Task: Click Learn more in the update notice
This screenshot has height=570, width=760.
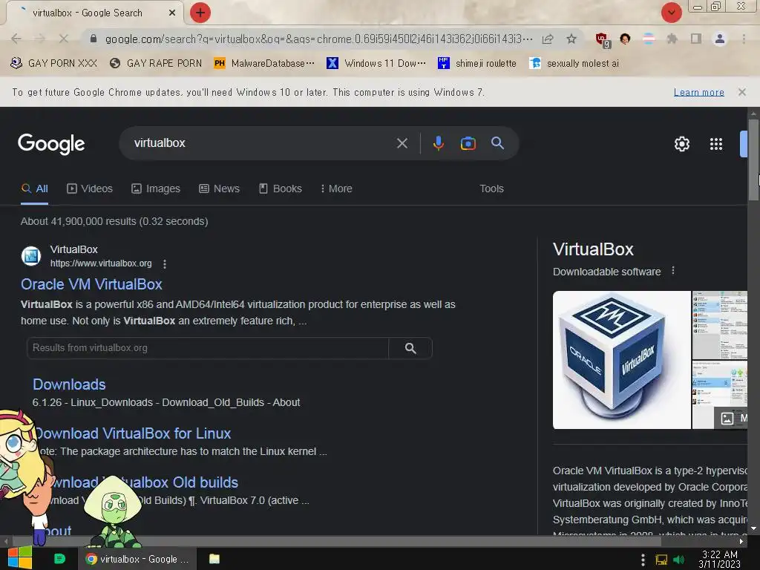Action: point(698,92)
